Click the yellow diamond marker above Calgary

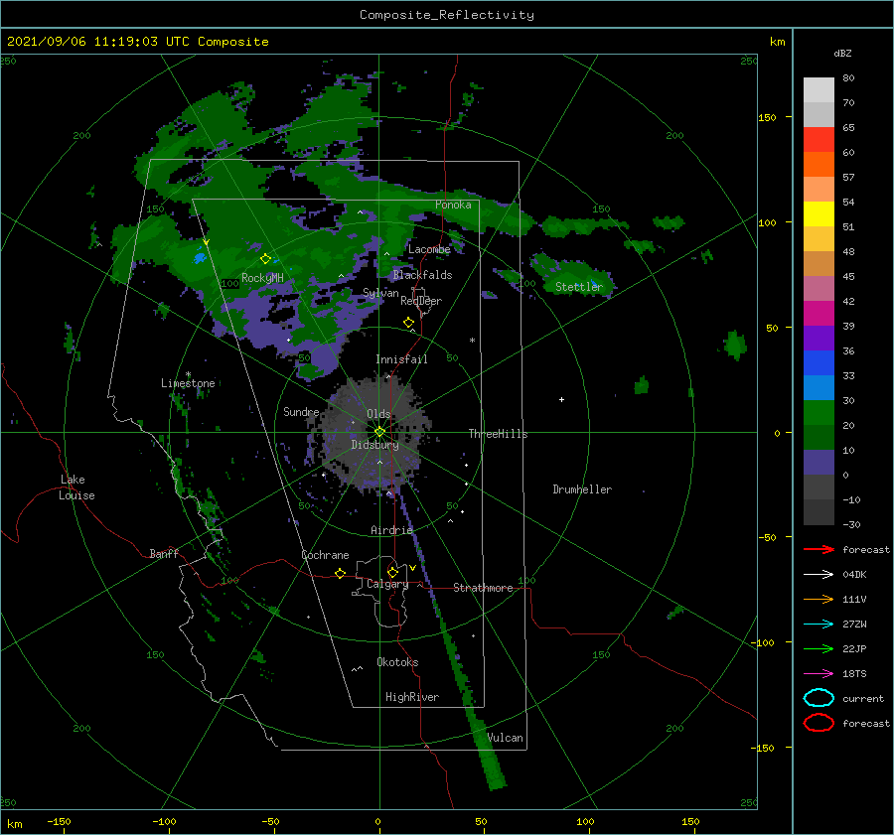click(392, 572)
